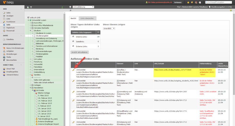The height and width of the screenshot is (126, 235).
Task: Open the Aufgaben module
Action: pyautogui.click(x=10, y=51)
